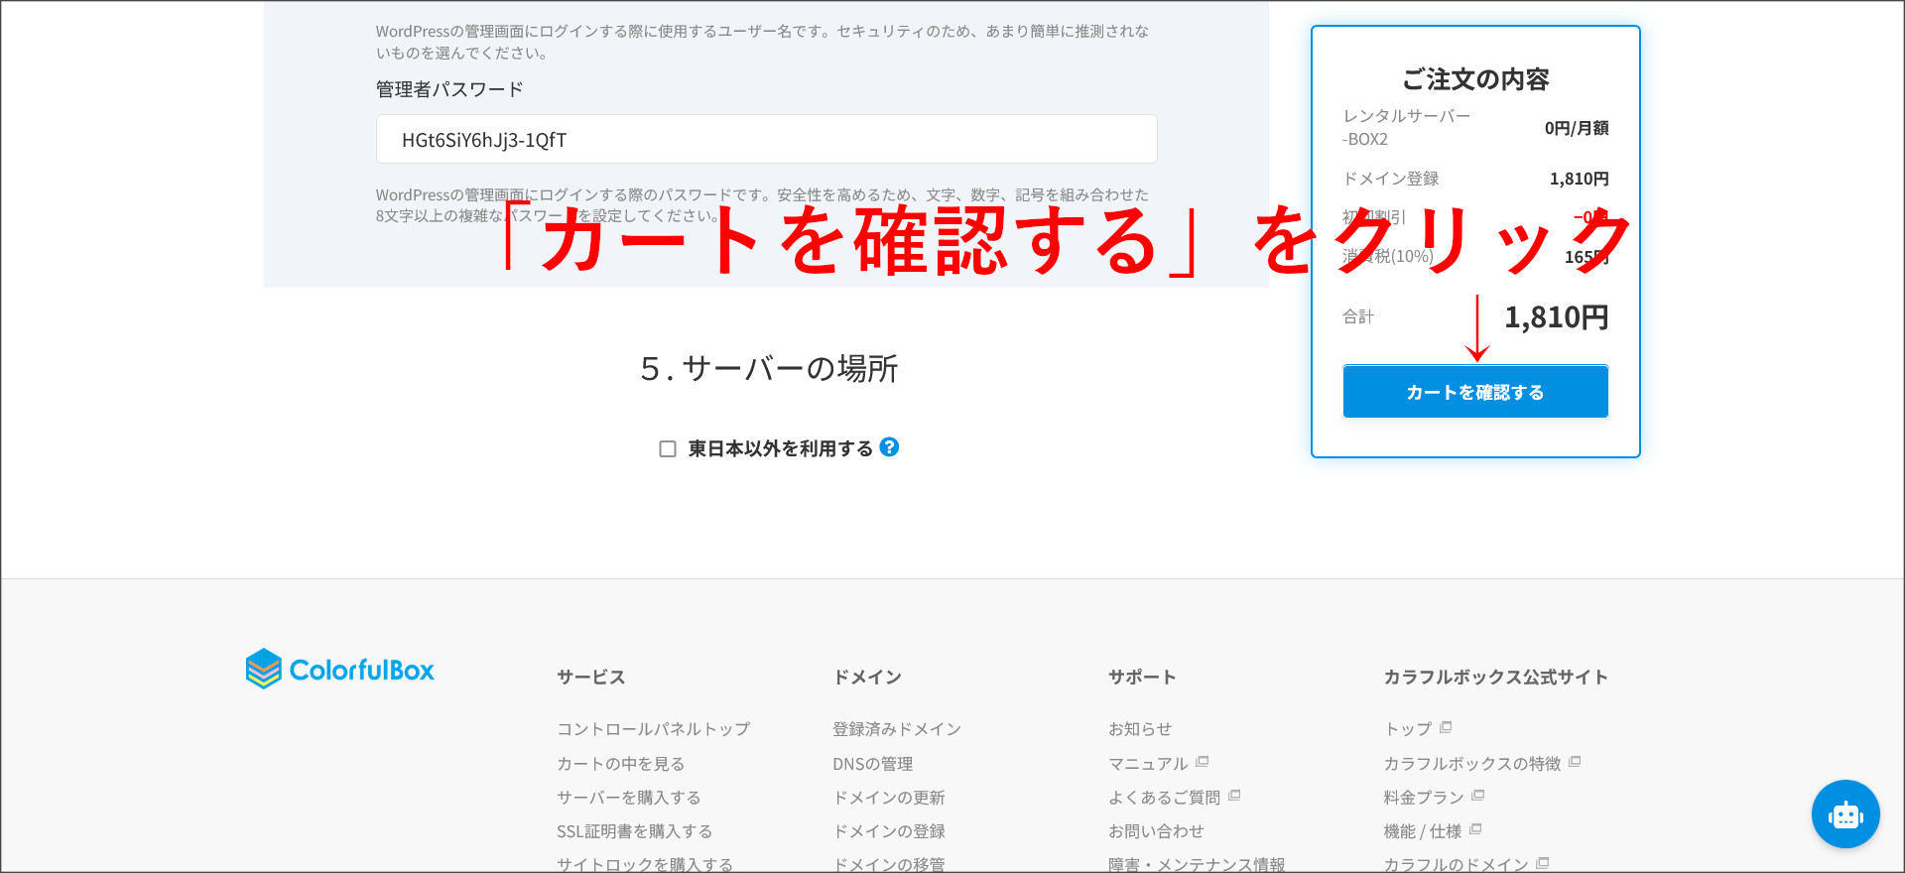Click the ColorfulBox logo
The height and width of the screenshot is (873, 1905).
[340, 670]
